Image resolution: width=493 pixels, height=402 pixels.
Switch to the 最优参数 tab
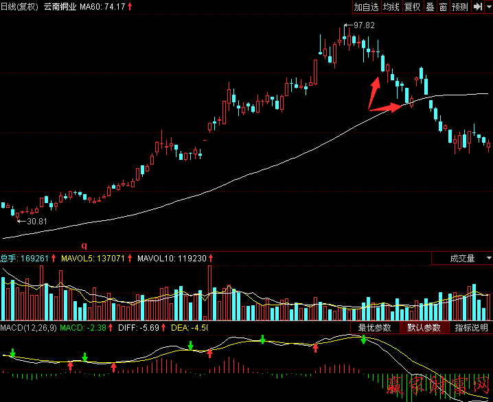[x=374, y=328]
